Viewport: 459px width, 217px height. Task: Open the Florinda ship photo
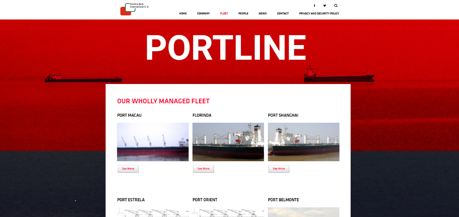click(228, 142)
